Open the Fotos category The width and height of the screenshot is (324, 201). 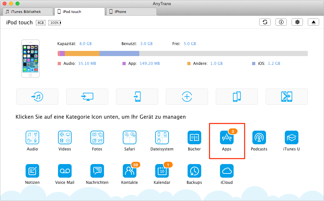pyautogui.click(x=97, y=137)
